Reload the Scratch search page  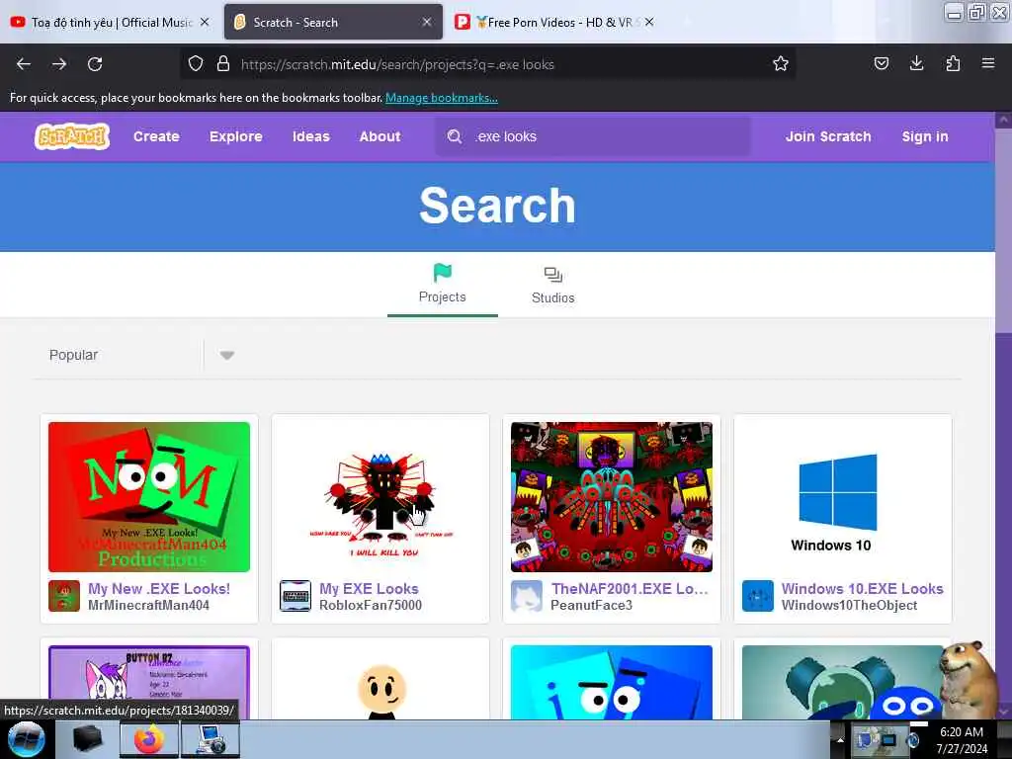pos(95,64)
